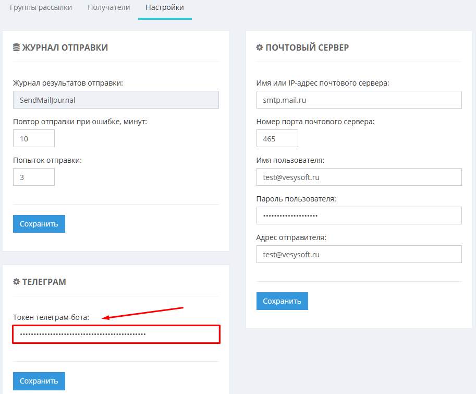Click the Пароль пользователя password field

point(359,216)
